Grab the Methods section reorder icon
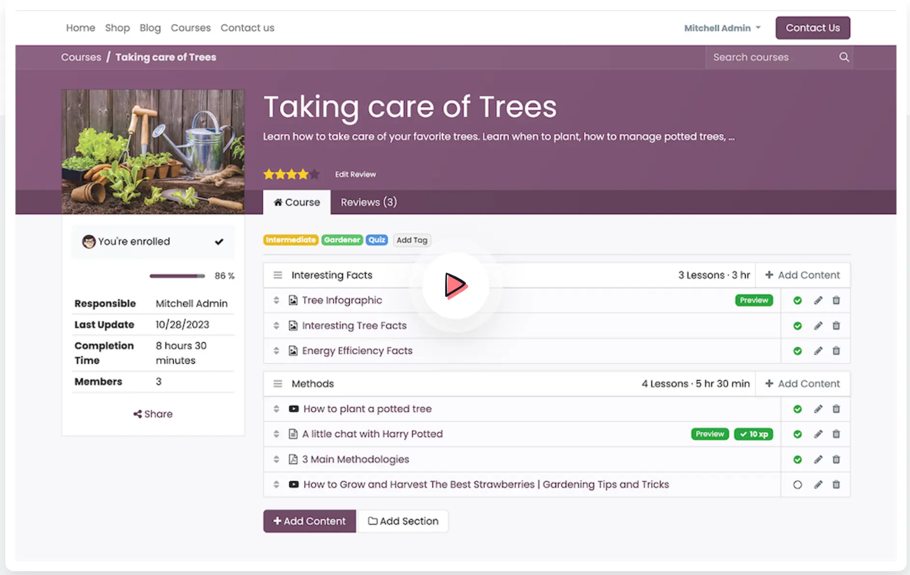Image resolution: width=910 pixels, height=575 pixels. coord(278,383)
